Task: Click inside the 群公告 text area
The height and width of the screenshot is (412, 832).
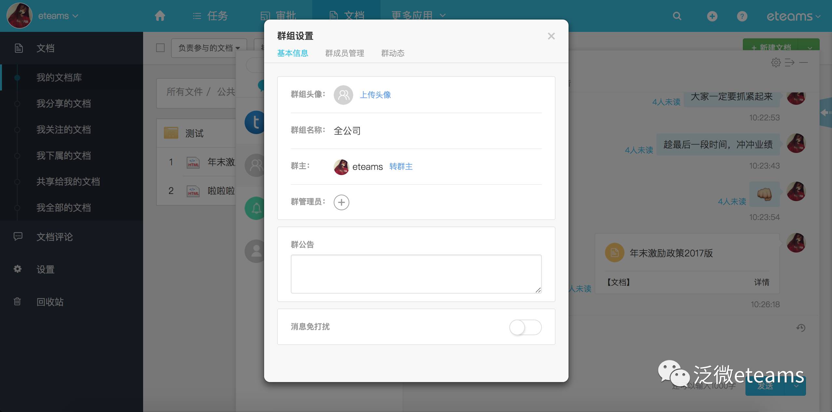Action: (x=416, y=274)
